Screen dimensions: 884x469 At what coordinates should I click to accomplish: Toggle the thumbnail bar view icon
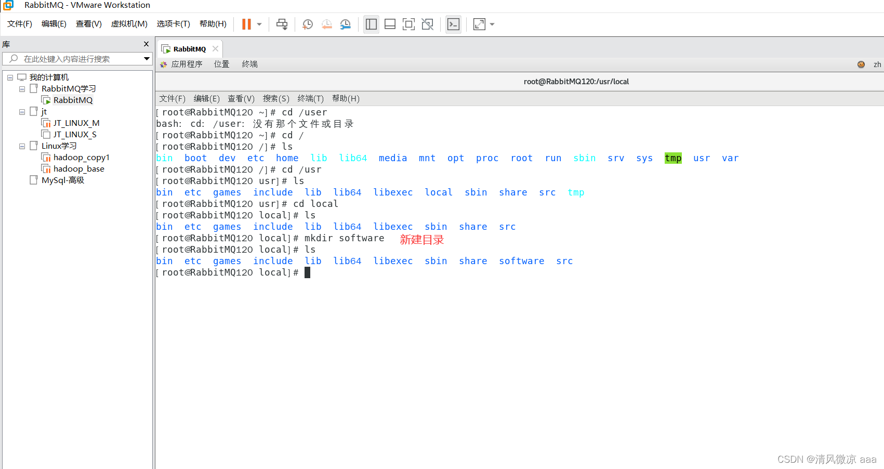coord(390,24)
